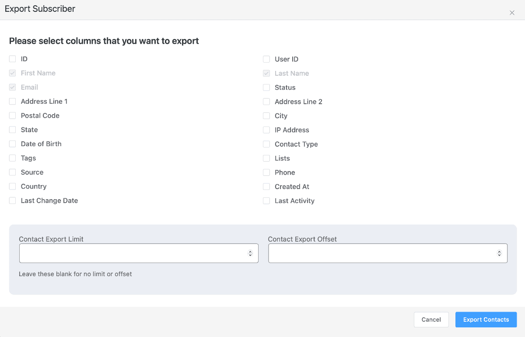This screenshot has height=337, width=525.
Task: Enable Address Line 2 column
Action: 266,102
